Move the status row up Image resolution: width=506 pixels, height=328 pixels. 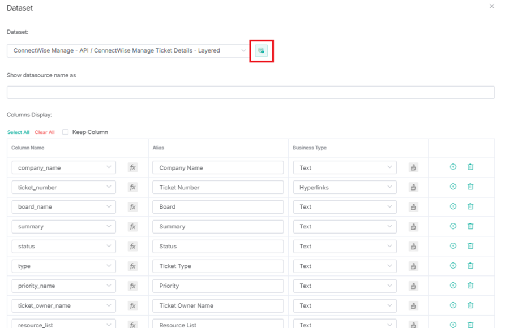pos(453,246)
